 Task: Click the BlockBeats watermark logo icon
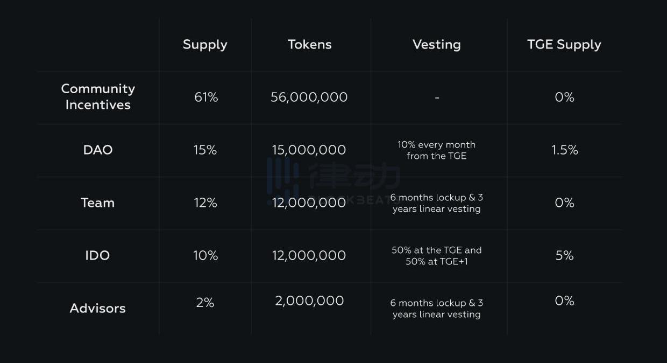click(x=283, y=178)
